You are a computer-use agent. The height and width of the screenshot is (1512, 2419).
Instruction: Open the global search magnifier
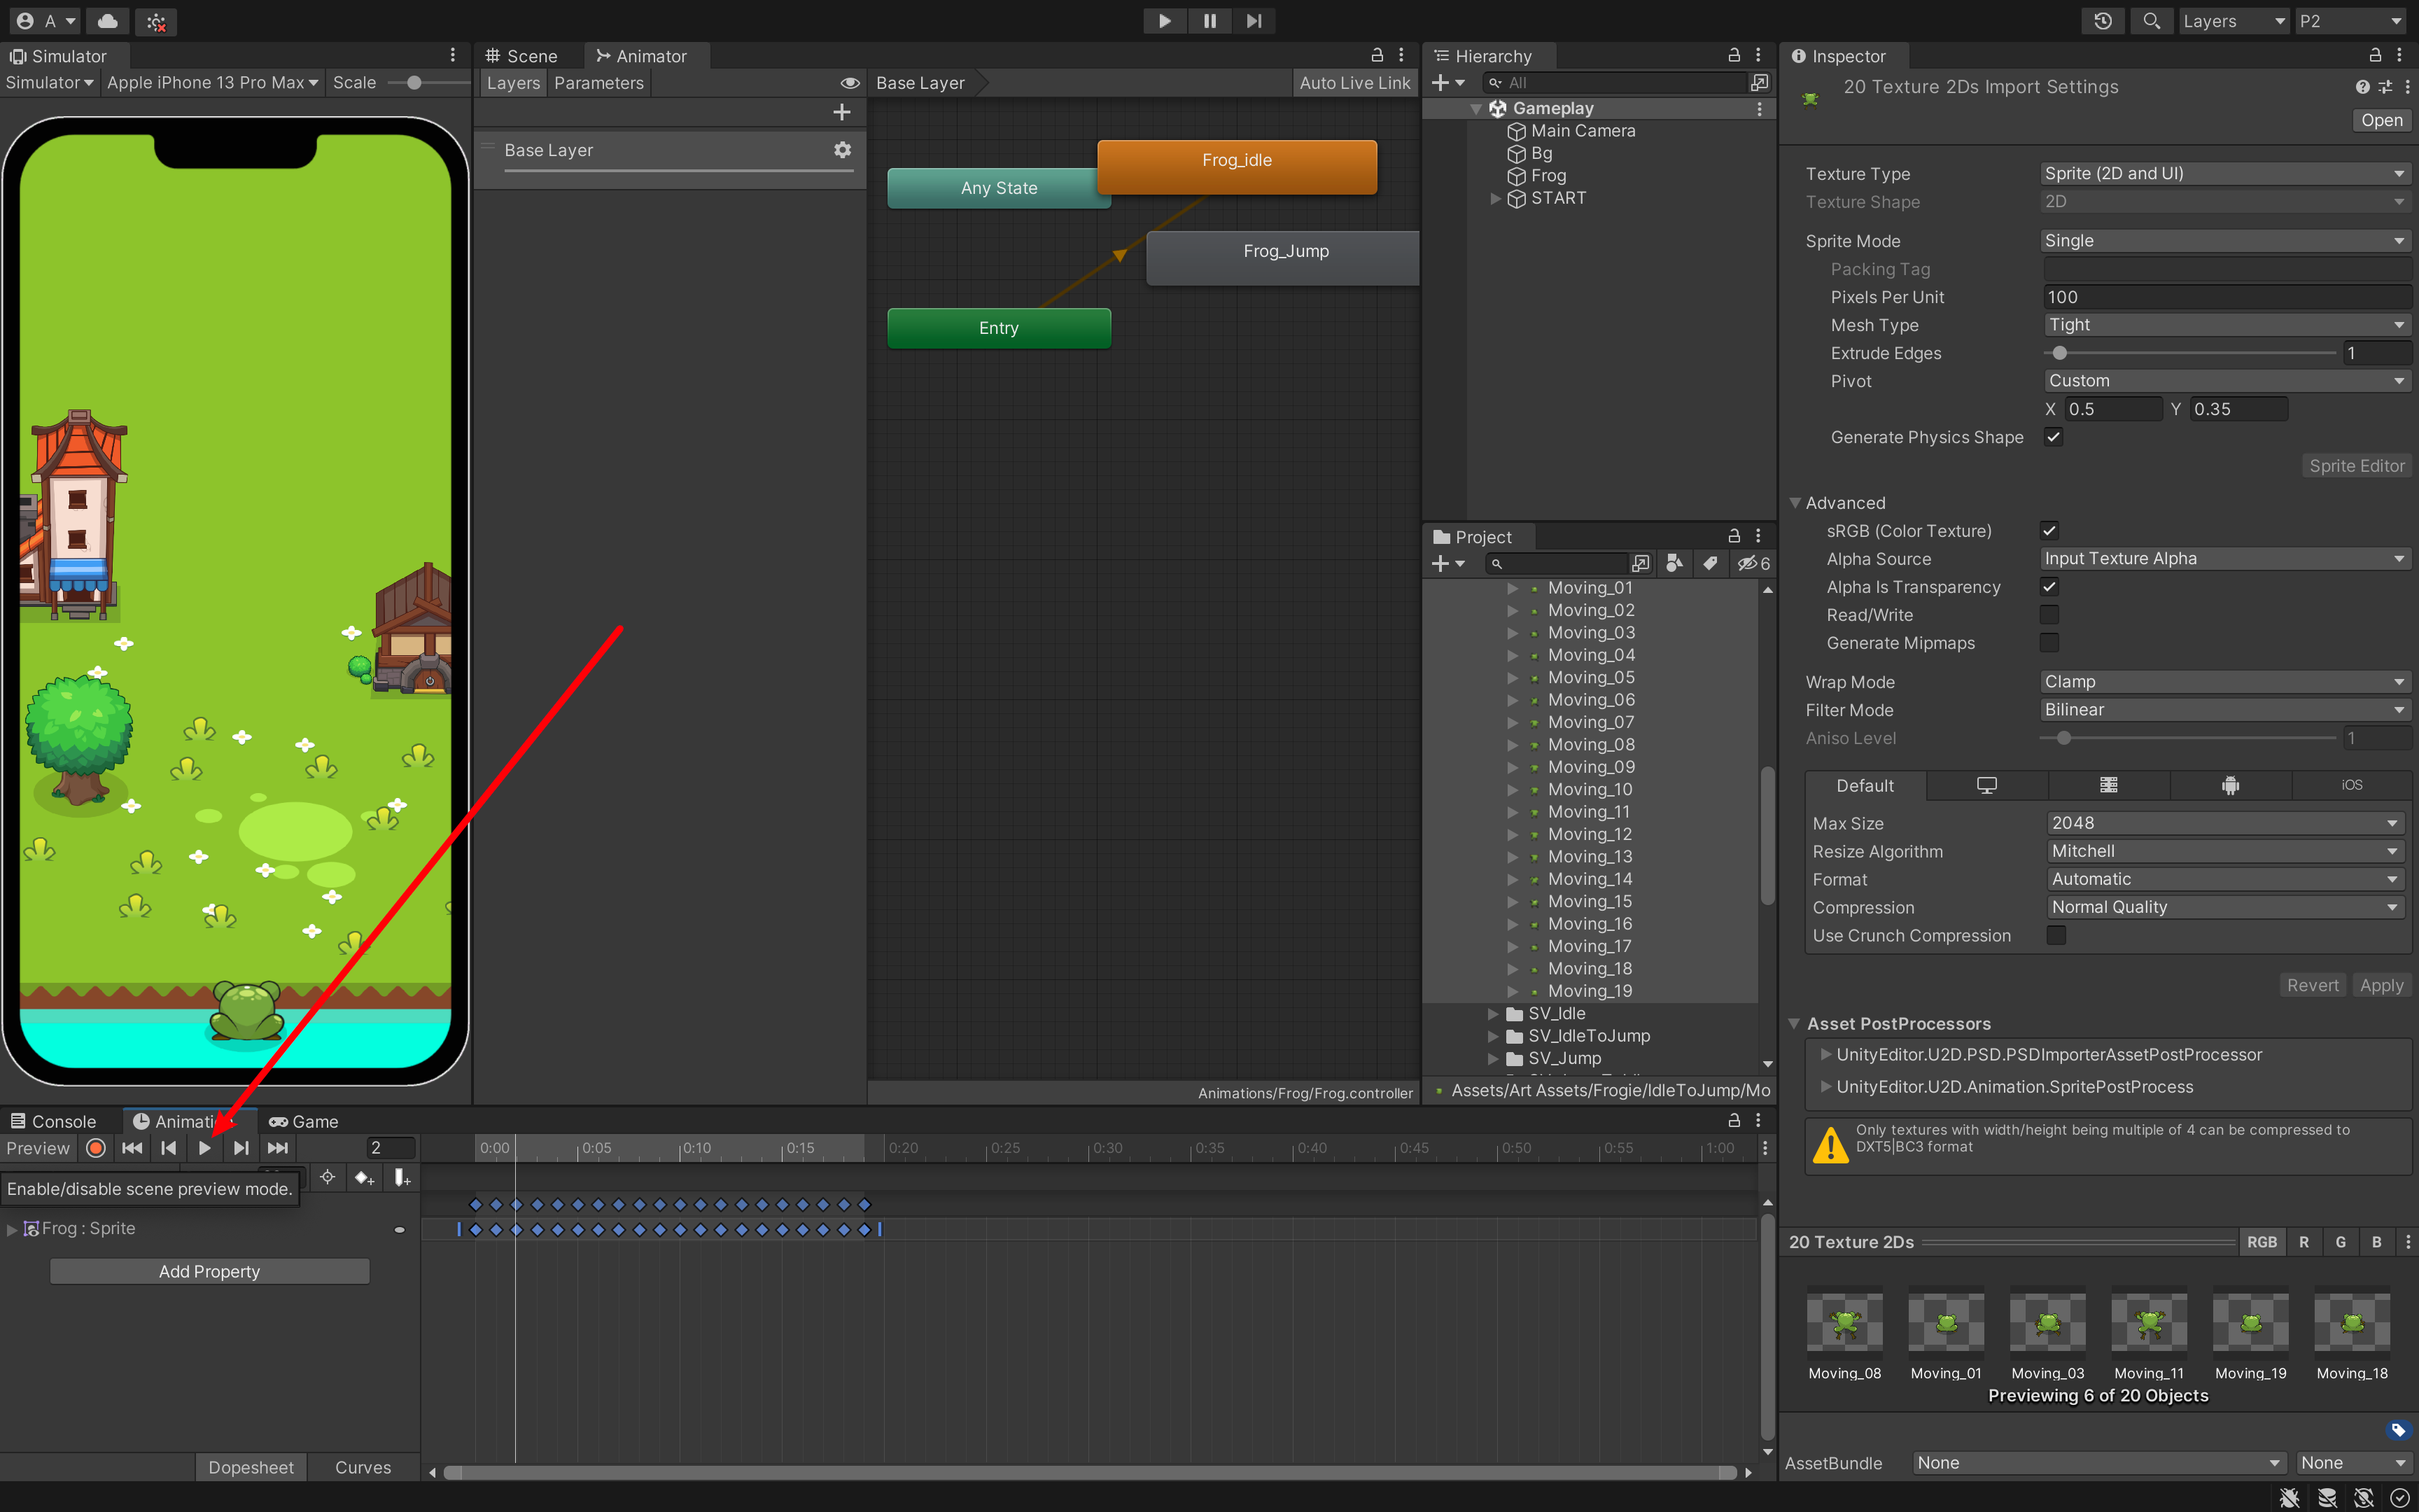[2152, 21]
